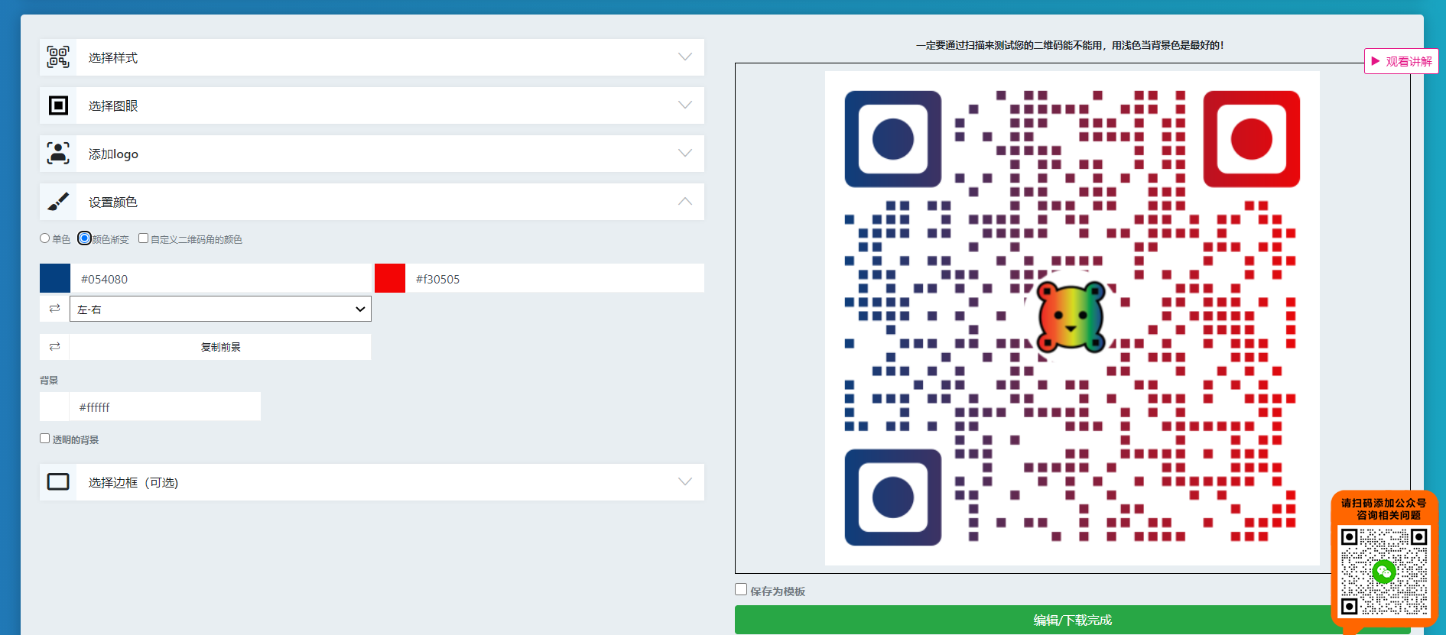1446x635 pixels.
Task: Click the white background color swatch
Action: point(54,407)
